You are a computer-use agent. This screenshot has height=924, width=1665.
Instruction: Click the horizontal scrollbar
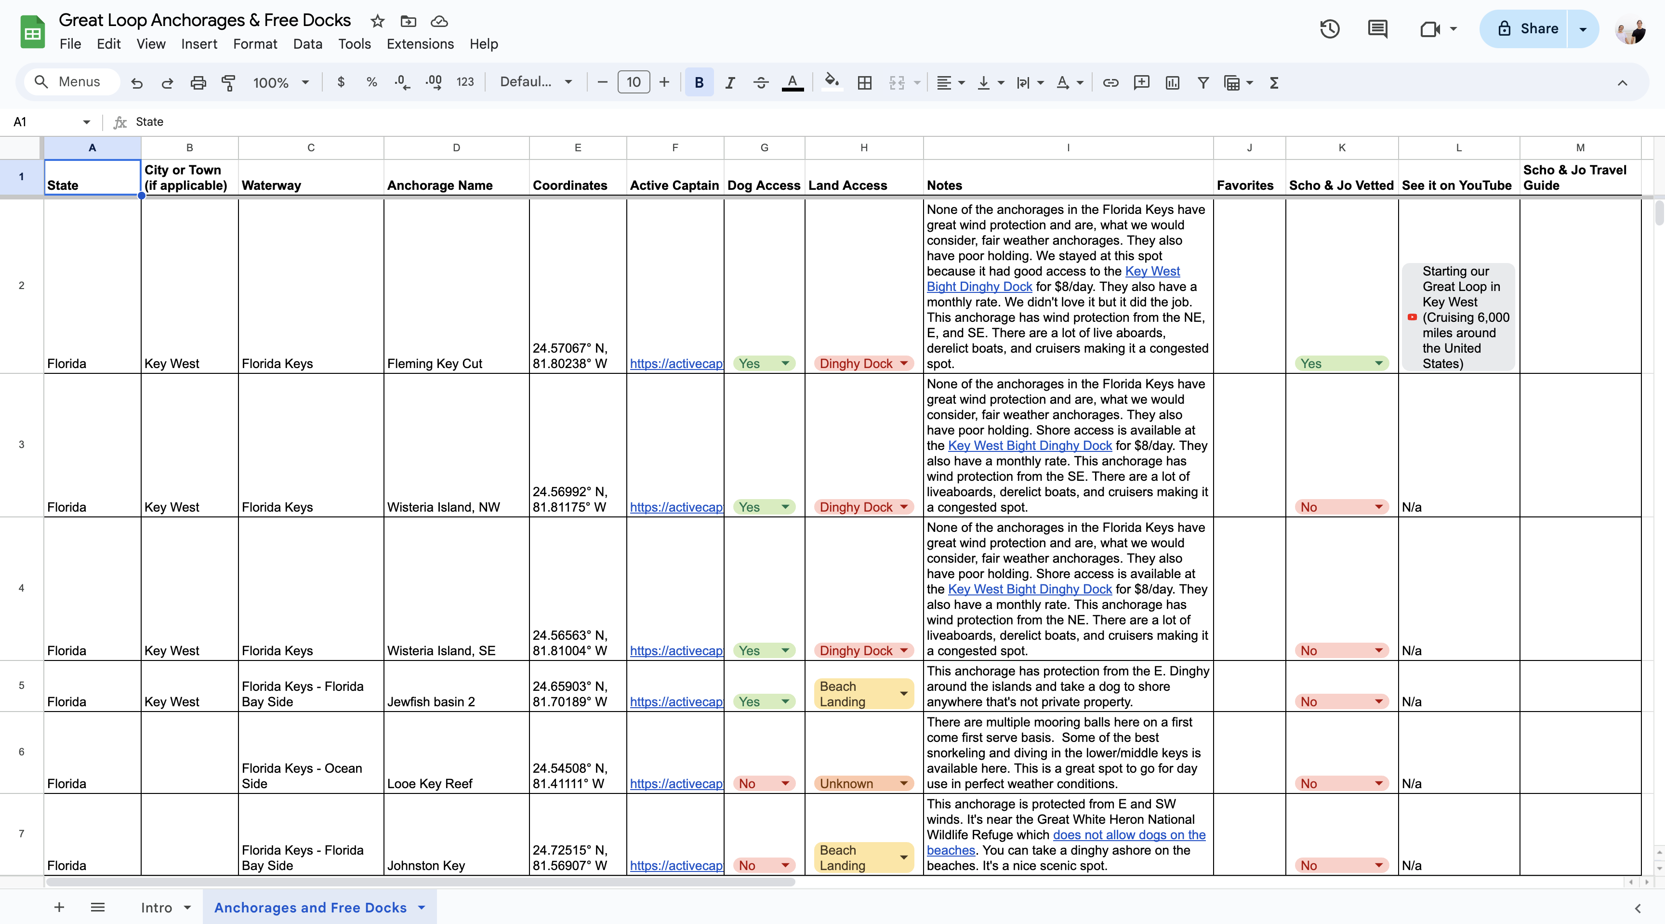pos(420,882)
